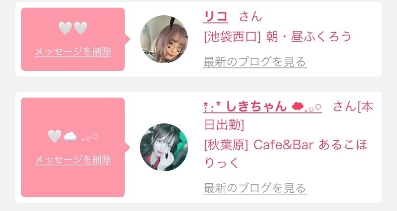Tap リコ's round profile photo
The height and width of the screenshot is (211, 397).
coord(164,39)
